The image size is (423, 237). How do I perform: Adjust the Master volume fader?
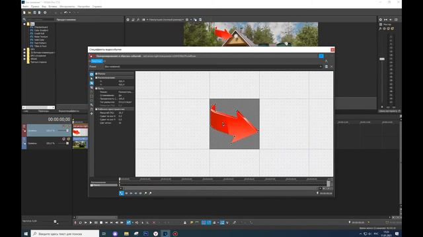[382, 59]
